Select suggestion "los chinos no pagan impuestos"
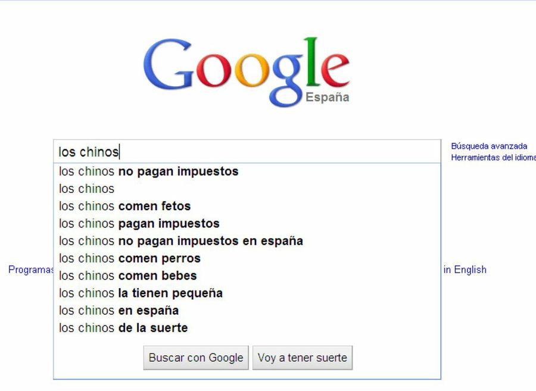Viewport: 536px width, 391px height. [148, 171]
